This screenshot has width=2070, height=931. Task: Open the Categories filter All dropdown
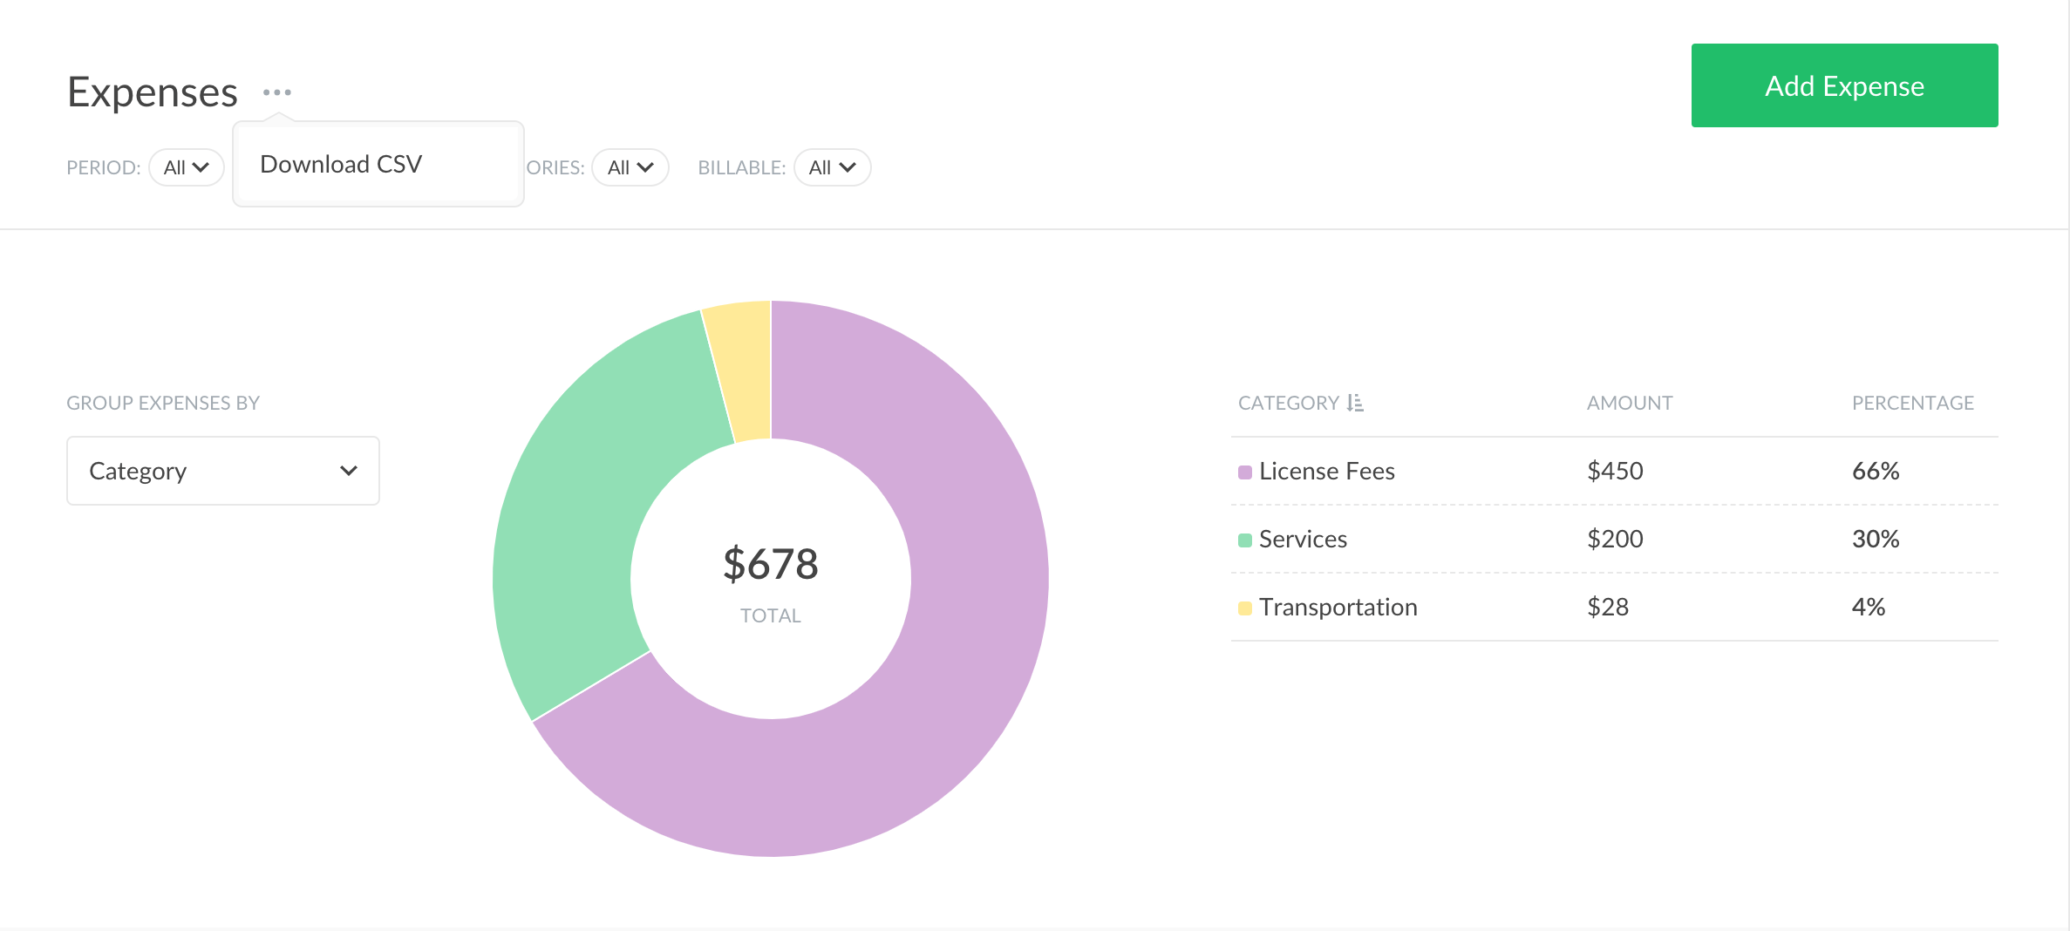(630, 167)
